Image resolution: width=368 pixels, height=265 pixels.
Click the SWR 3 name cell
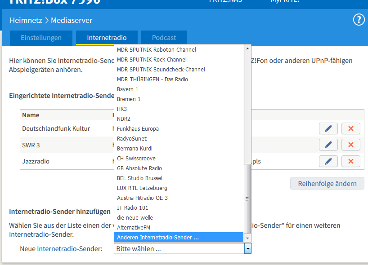(31, 145)
